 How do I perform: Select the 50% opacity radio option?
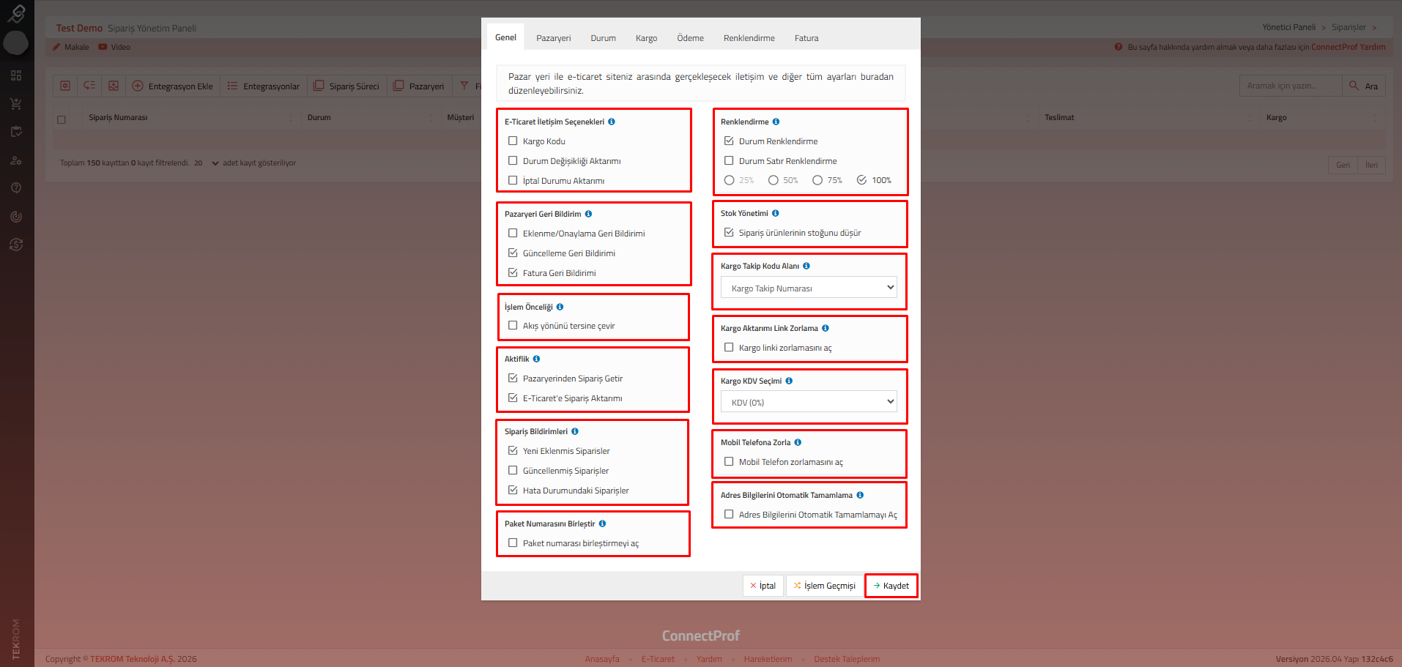pos(773,180)
